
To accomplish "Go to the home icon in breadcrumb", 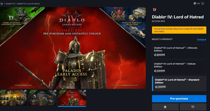I will 2,4.
